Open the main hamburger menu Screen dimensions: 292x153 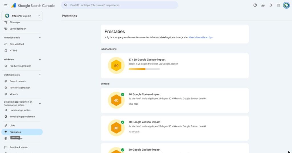[6, 5]
